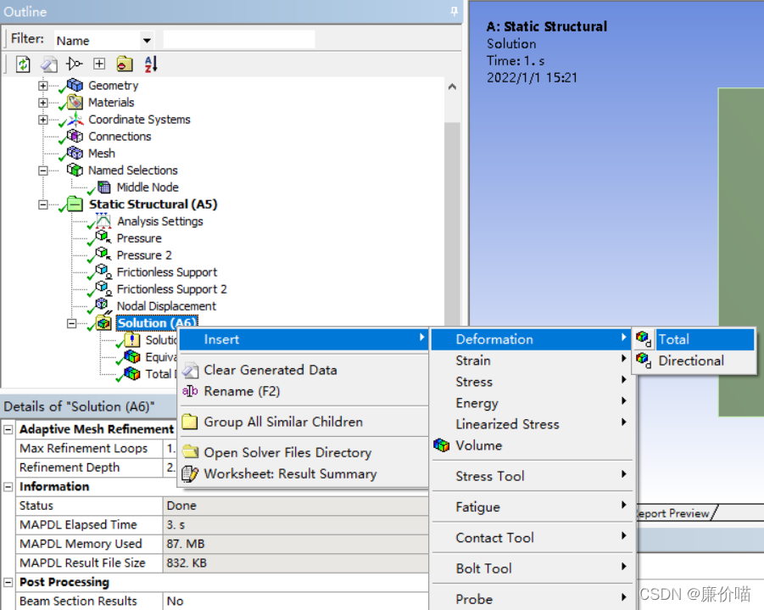Switch to the Report Preview tab
The height and width of the screenshot is (610, 764).
tap(673, 513)
